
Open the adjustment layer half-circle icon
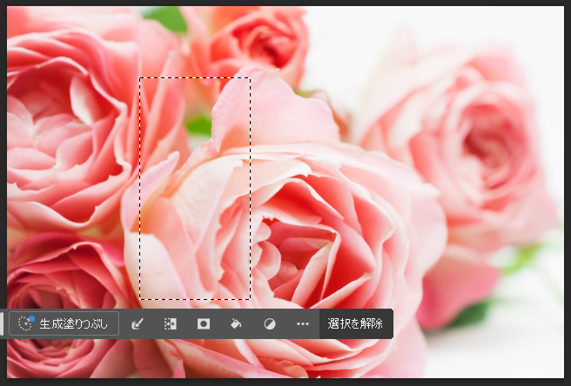point(270,324)
